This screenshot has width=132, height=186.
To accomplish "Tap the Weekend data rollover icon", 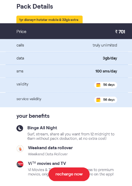I will click(20, 148).
